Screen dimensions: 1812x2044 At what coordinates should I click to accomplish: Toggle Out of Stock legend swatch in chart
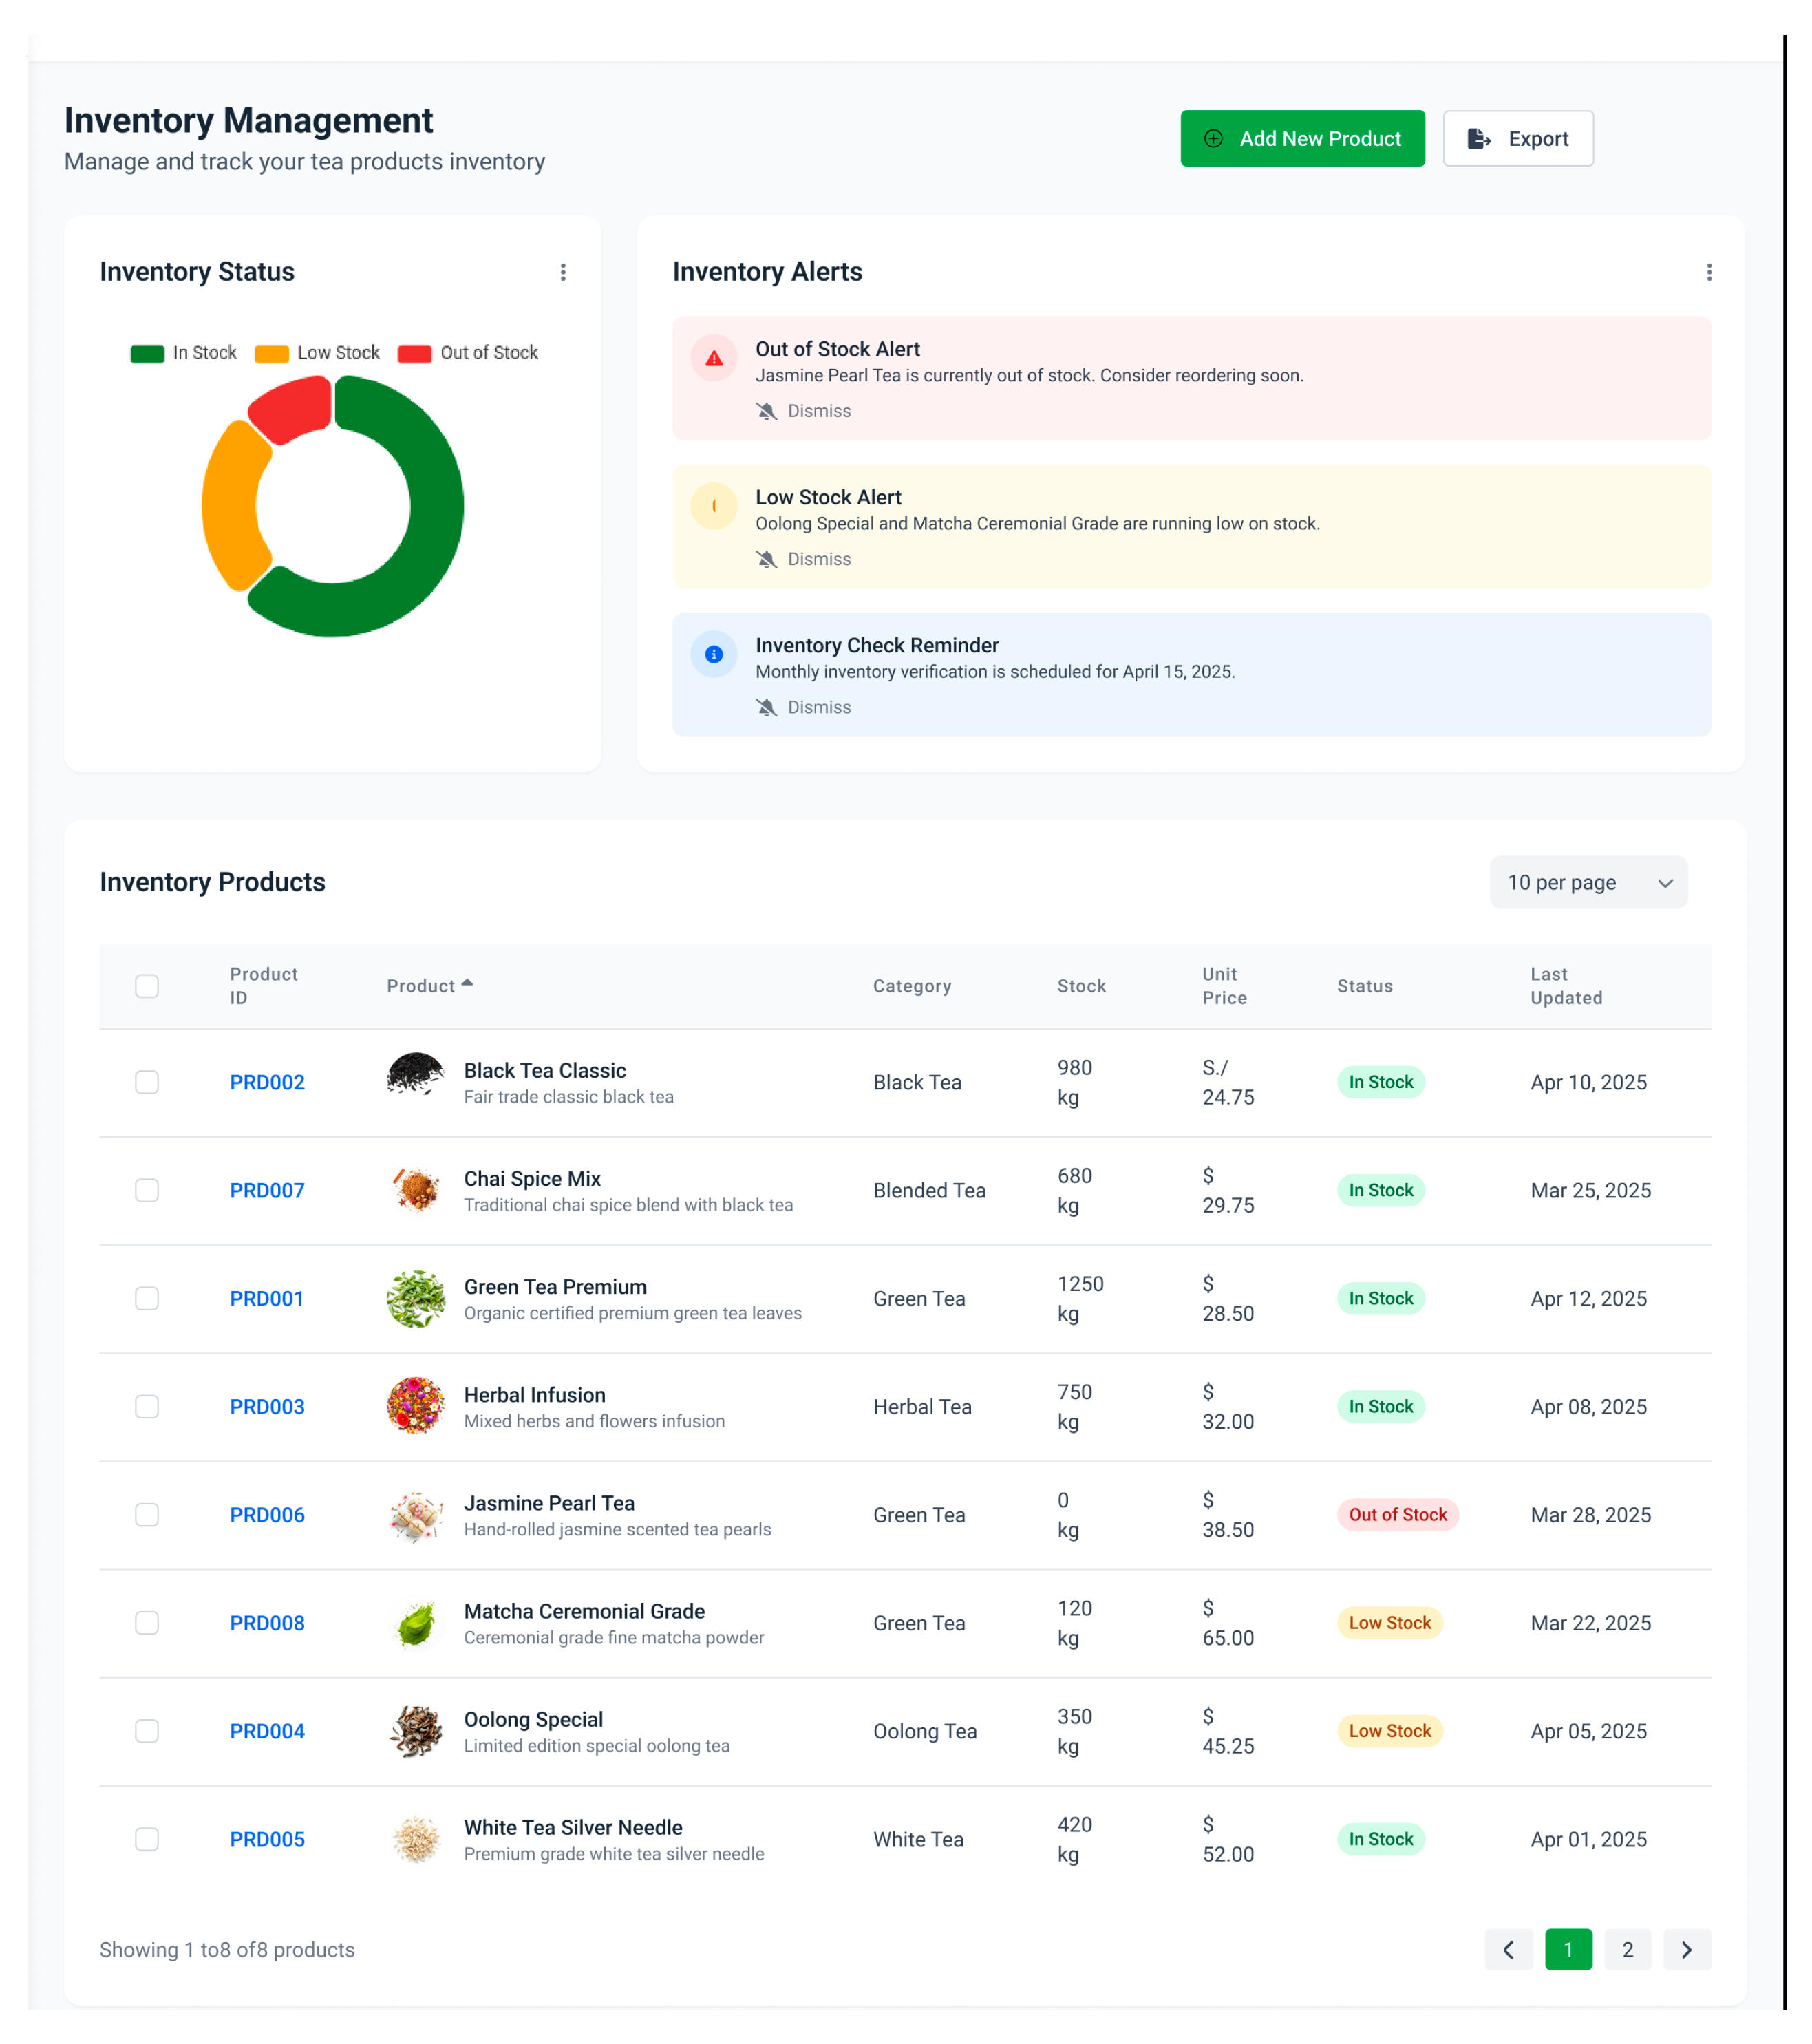coord(414,353)
